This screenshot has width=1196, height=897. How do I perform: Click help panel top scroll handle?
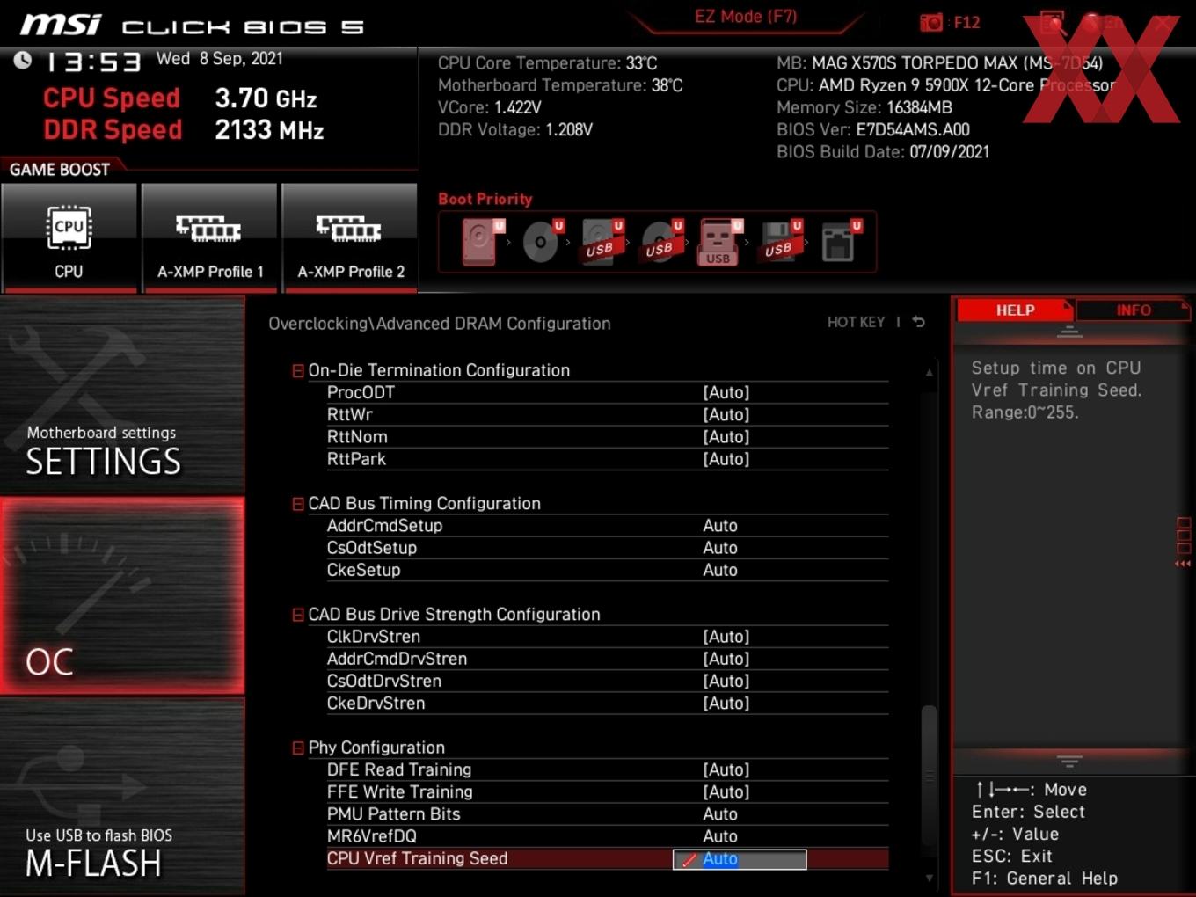(x=1069, y=332)
